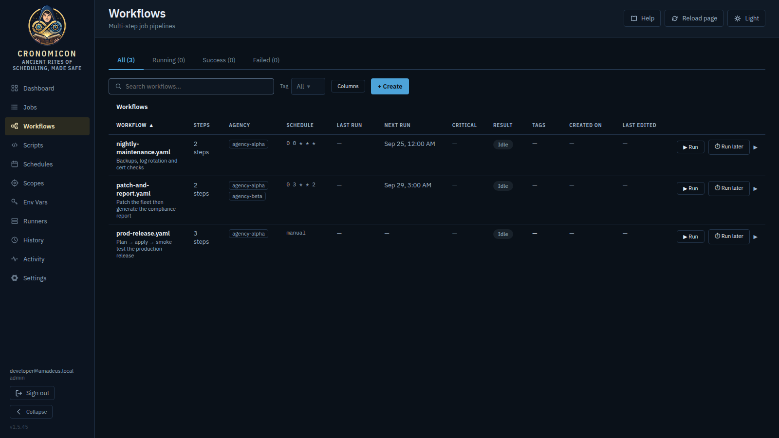Switch to the Running (0) tab
This screenshot has height=438, width=779.
pyautogui.click(x=168, y=60)
